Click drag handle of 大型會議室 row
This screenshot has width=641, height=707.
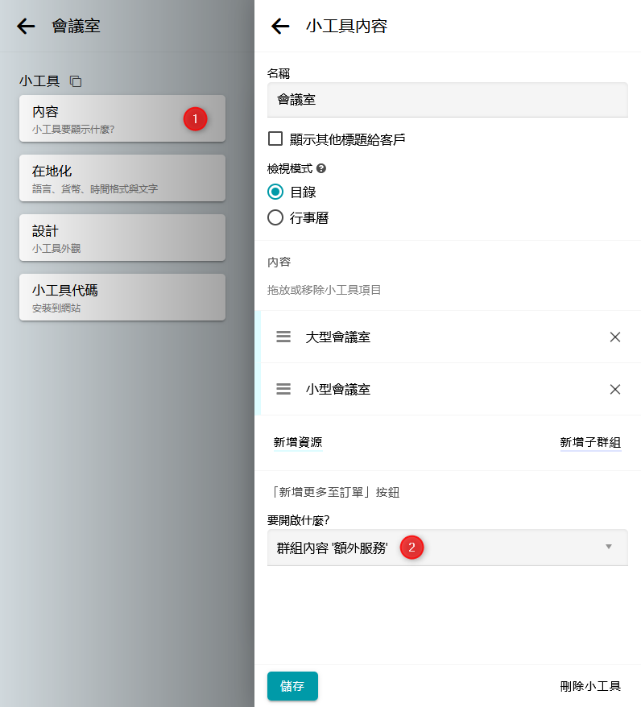pyautogui.click(x=283, y=337)
